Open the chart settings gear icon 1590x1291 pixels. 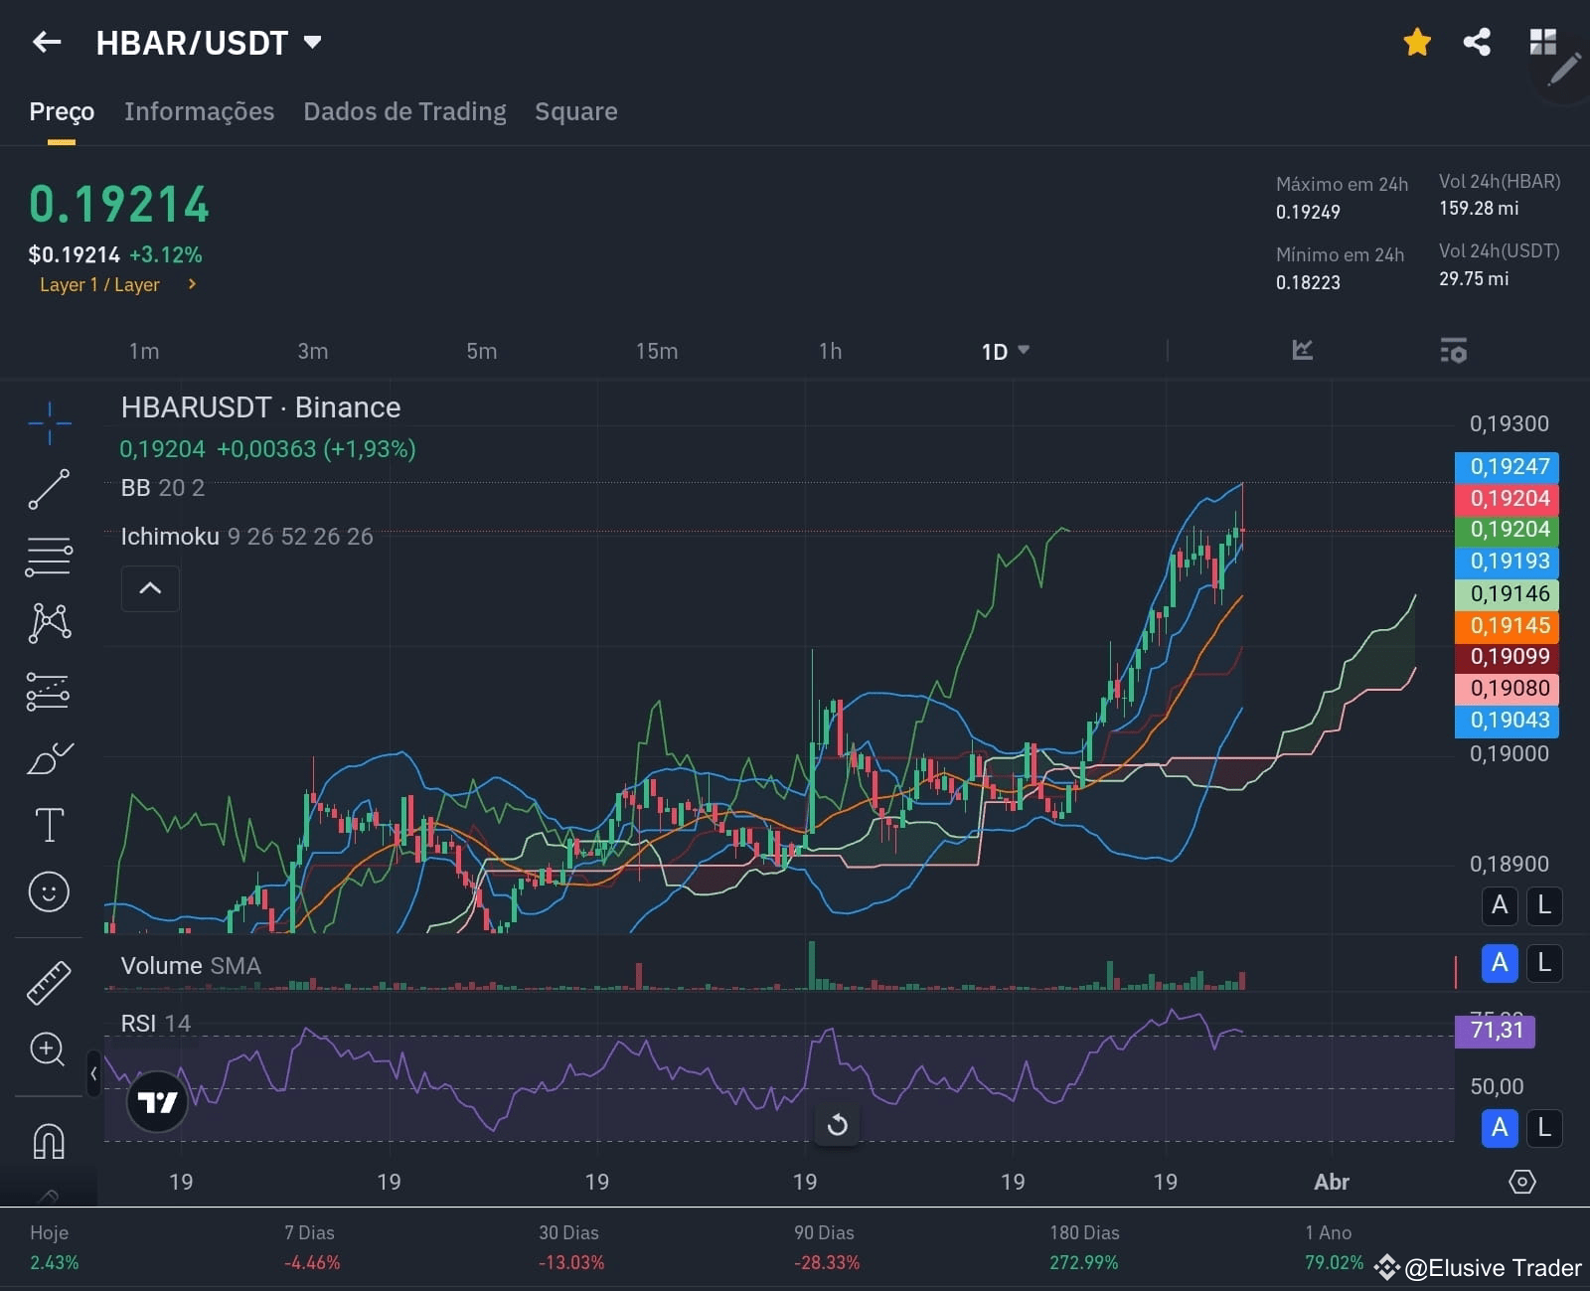(x=1521, y=1182)
